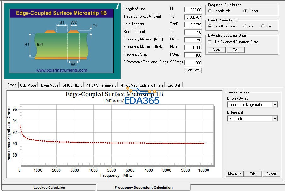Choose Length of Line result presentation
The image size is (285, 191).
pos(210,26)
